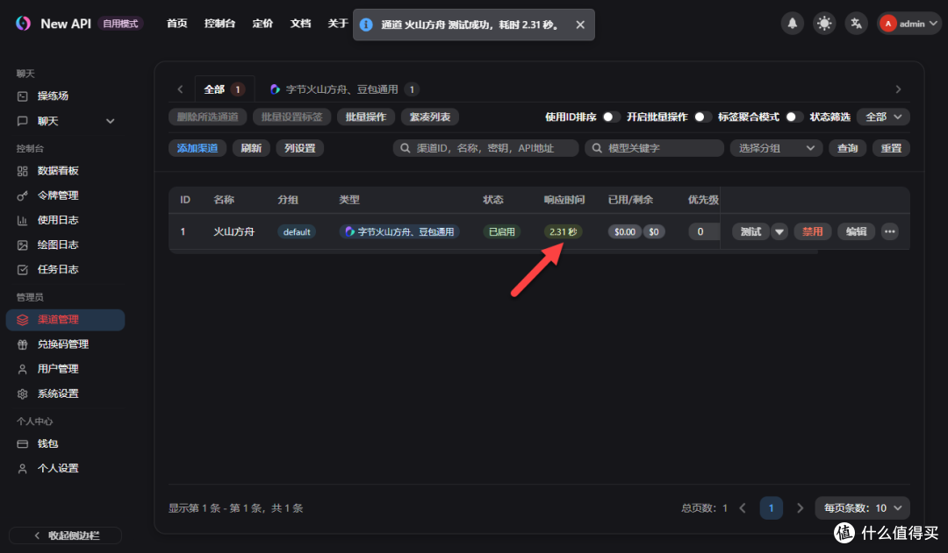Screen dimensions: 948x553
Task: Click the default group tag
Action: (297, 232)
